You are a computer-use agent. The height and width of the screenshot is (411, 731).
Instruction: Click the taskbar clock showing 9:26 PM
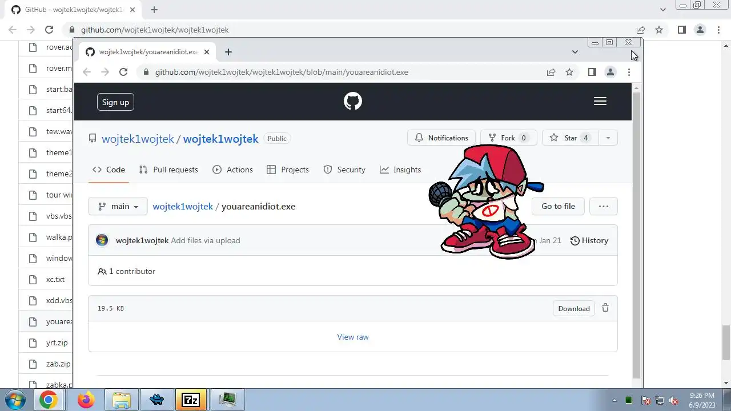pos(702,400)
